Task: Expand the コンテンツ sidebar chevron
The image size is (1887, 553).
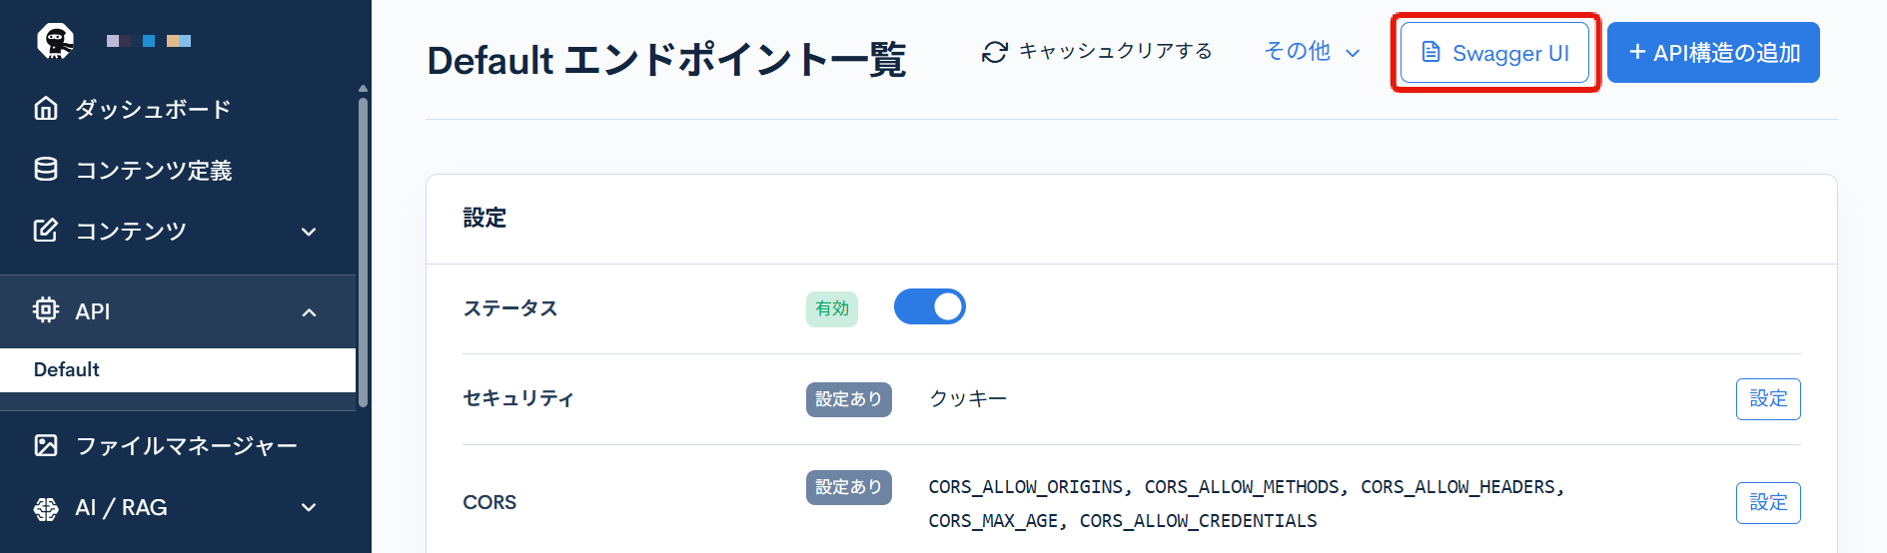Action: tap(310, 232)
